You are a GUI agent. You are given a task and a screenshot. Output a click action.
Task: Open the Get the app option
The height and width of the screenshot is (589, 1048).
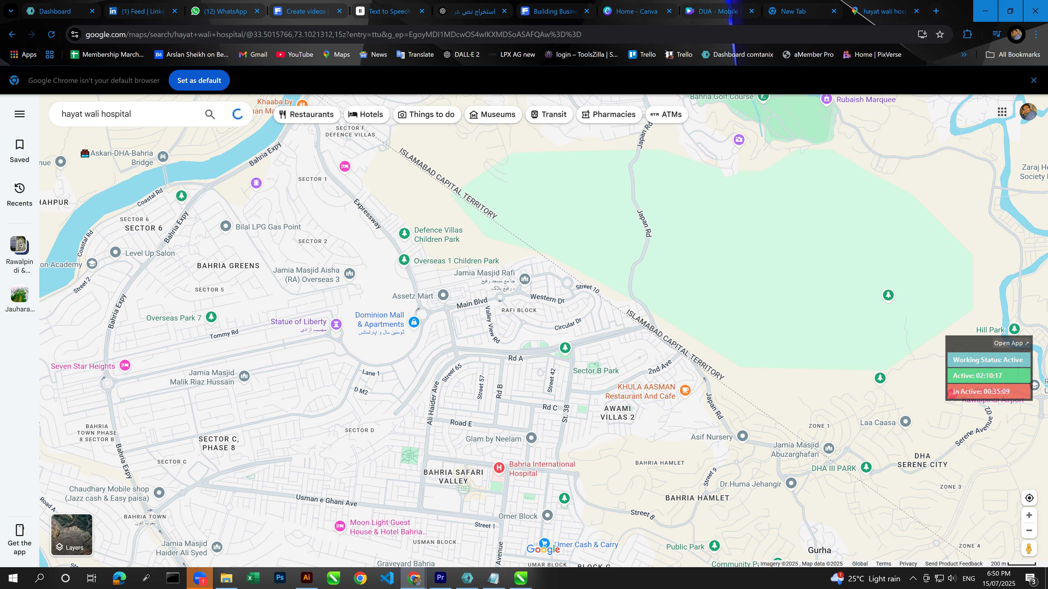20,539
